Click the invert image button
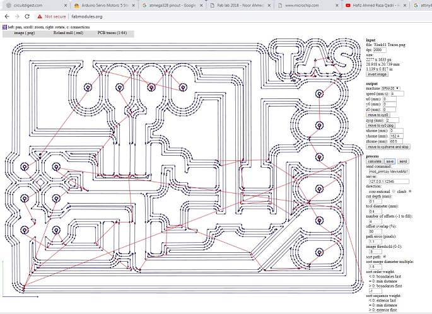The width and height of the screenshot is (432, 314). coord(377,74)
